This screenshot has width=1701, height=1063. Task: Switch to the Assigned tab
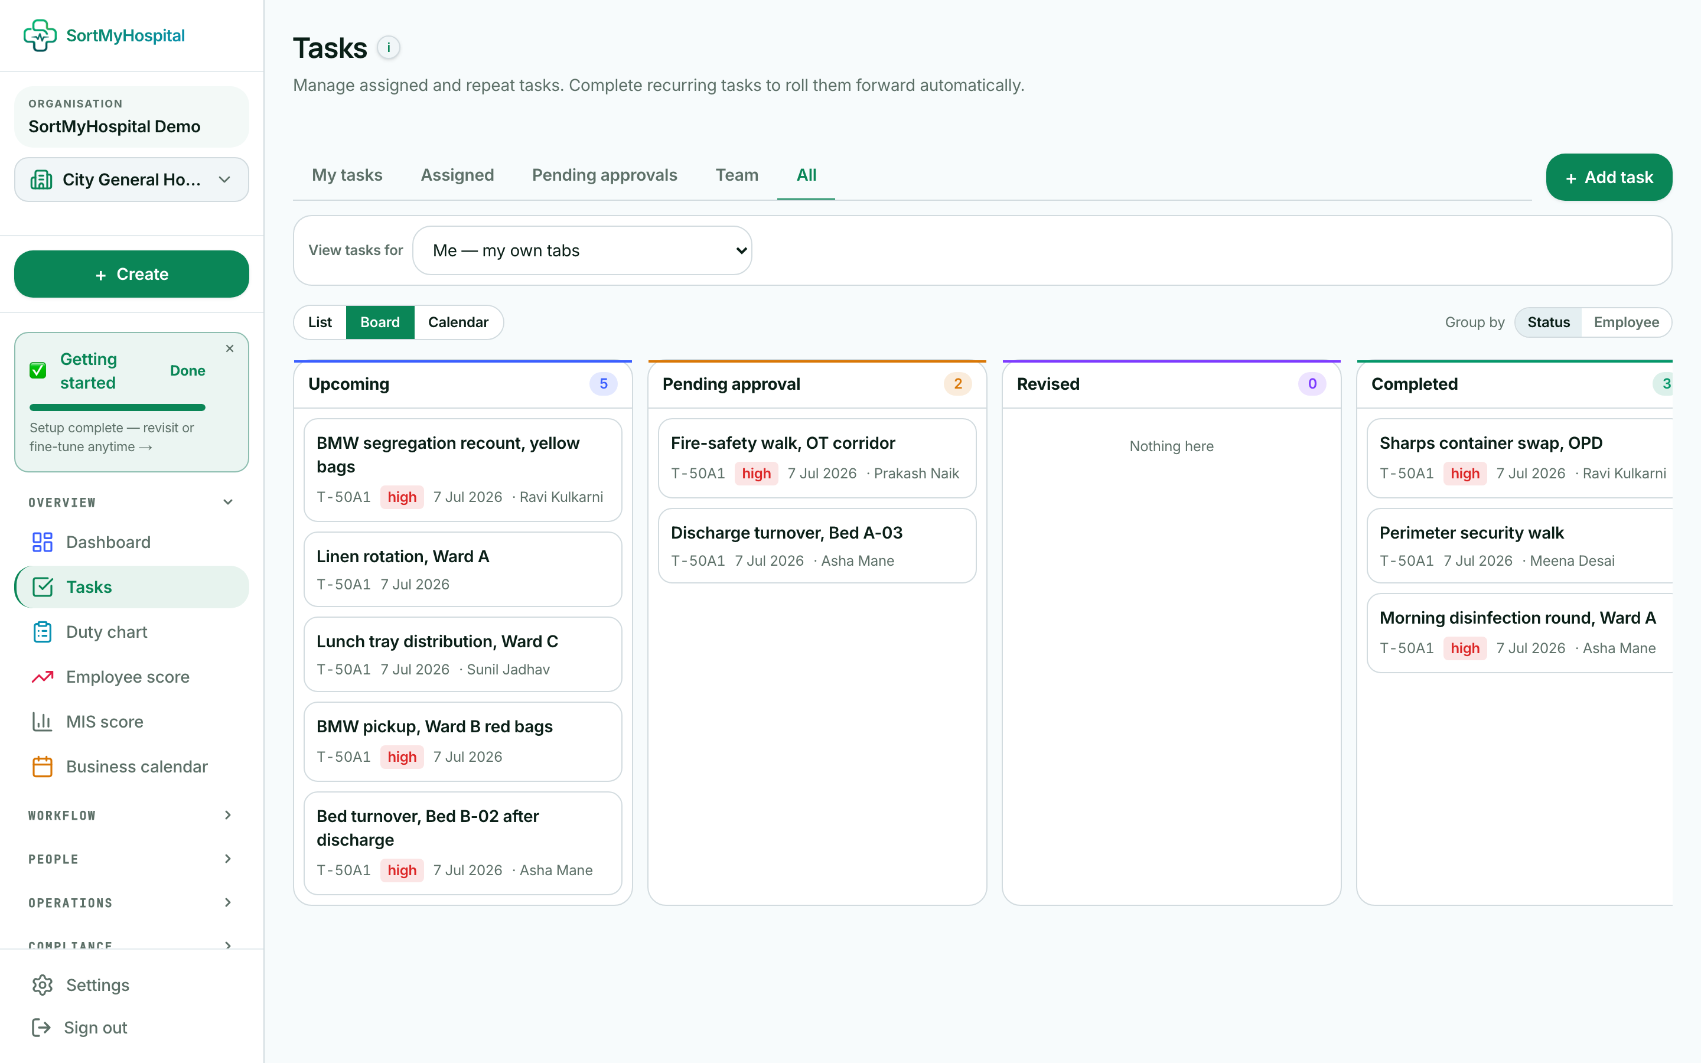pos(457,175)
